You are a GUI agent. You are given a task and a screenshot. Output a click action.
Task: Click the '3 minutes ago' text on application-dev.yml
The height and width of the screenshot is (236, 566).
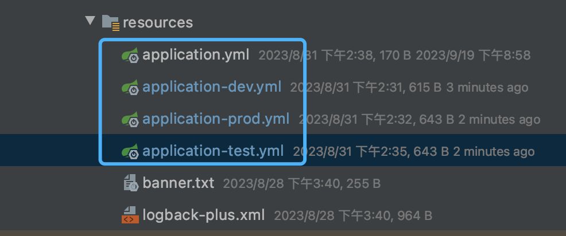(487, 88)
